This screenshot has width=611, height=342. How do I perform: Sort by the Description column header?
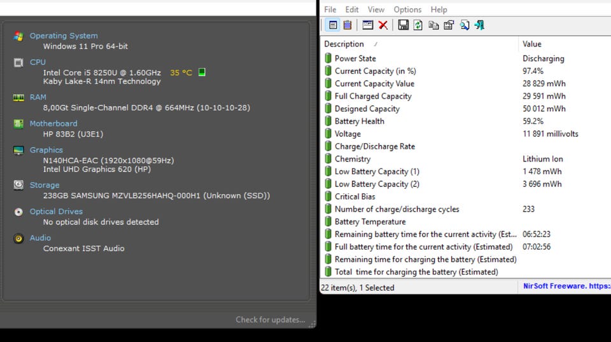pyautogui.click(x=419, y=44)
